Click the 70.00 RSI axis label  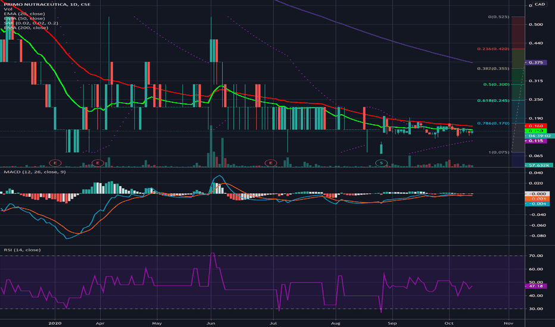pos(535,256)
